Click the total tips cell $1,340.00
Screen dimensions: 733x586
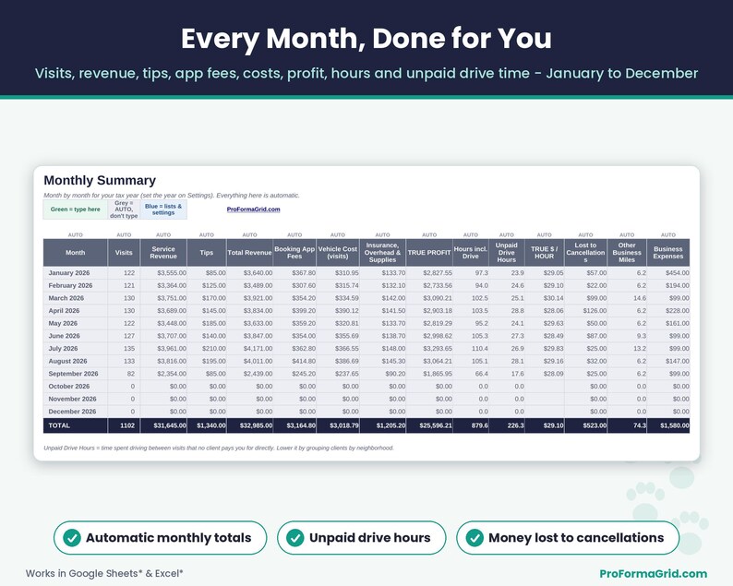pyautogui.click(x=207, y=425)
